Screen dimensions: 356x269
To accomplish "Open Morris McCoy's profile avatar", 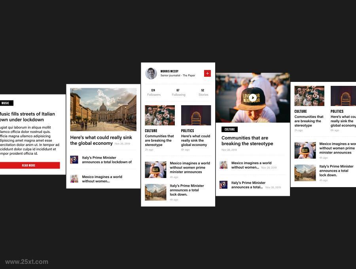I will 151,73.
